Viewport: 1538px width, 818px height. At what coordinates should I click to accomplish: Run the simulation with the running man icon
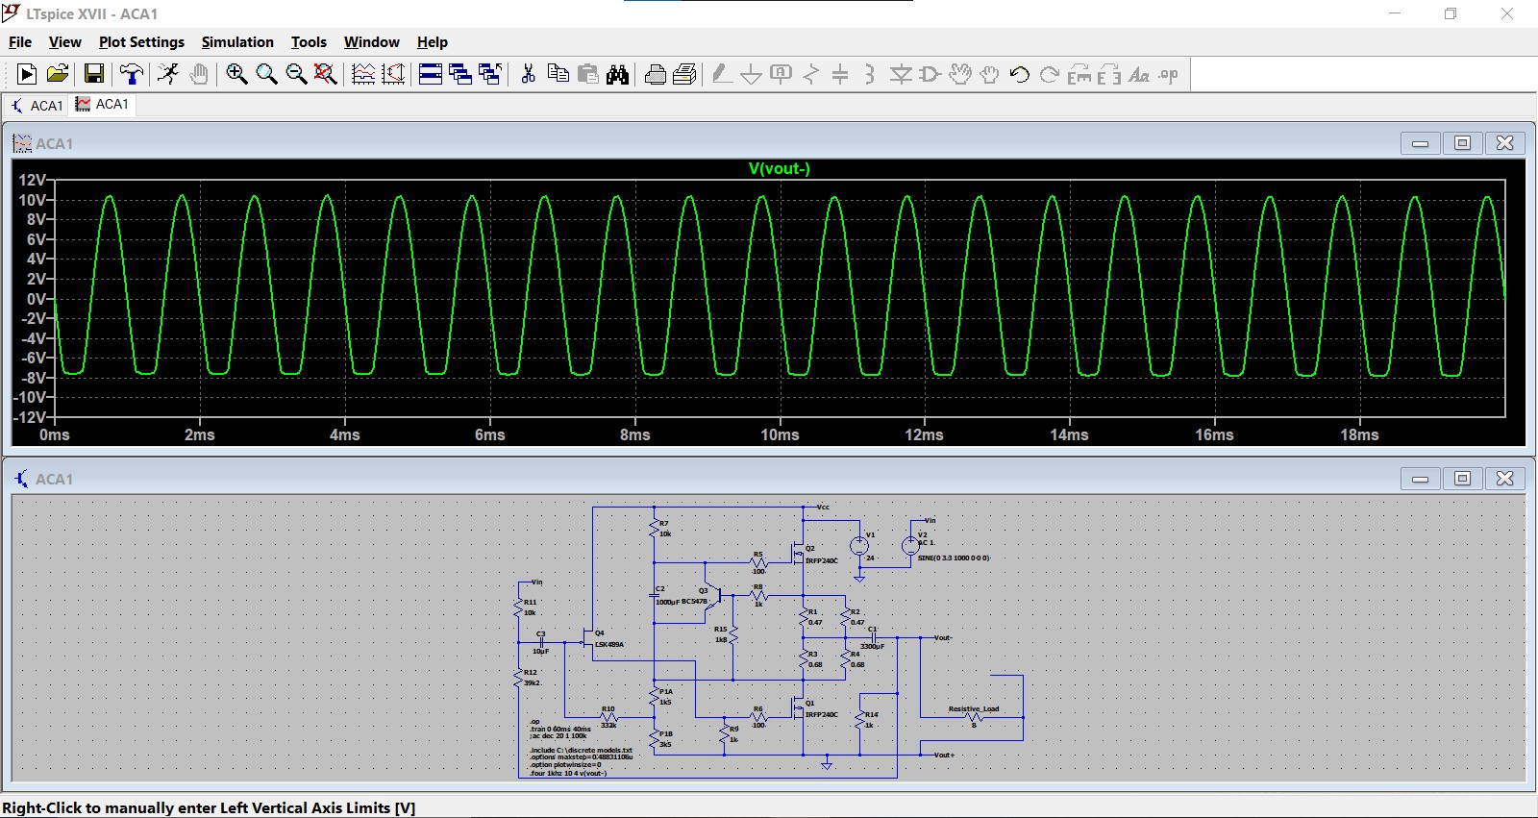pyautogui.click(x=168, y=74)
